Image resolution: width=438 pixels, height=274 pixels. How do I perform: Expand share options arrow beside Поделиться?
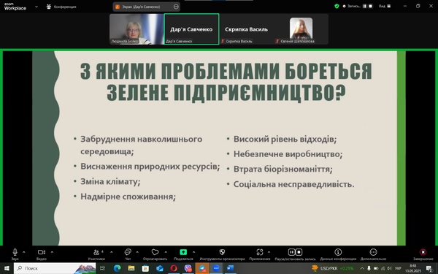coord(193,252)
